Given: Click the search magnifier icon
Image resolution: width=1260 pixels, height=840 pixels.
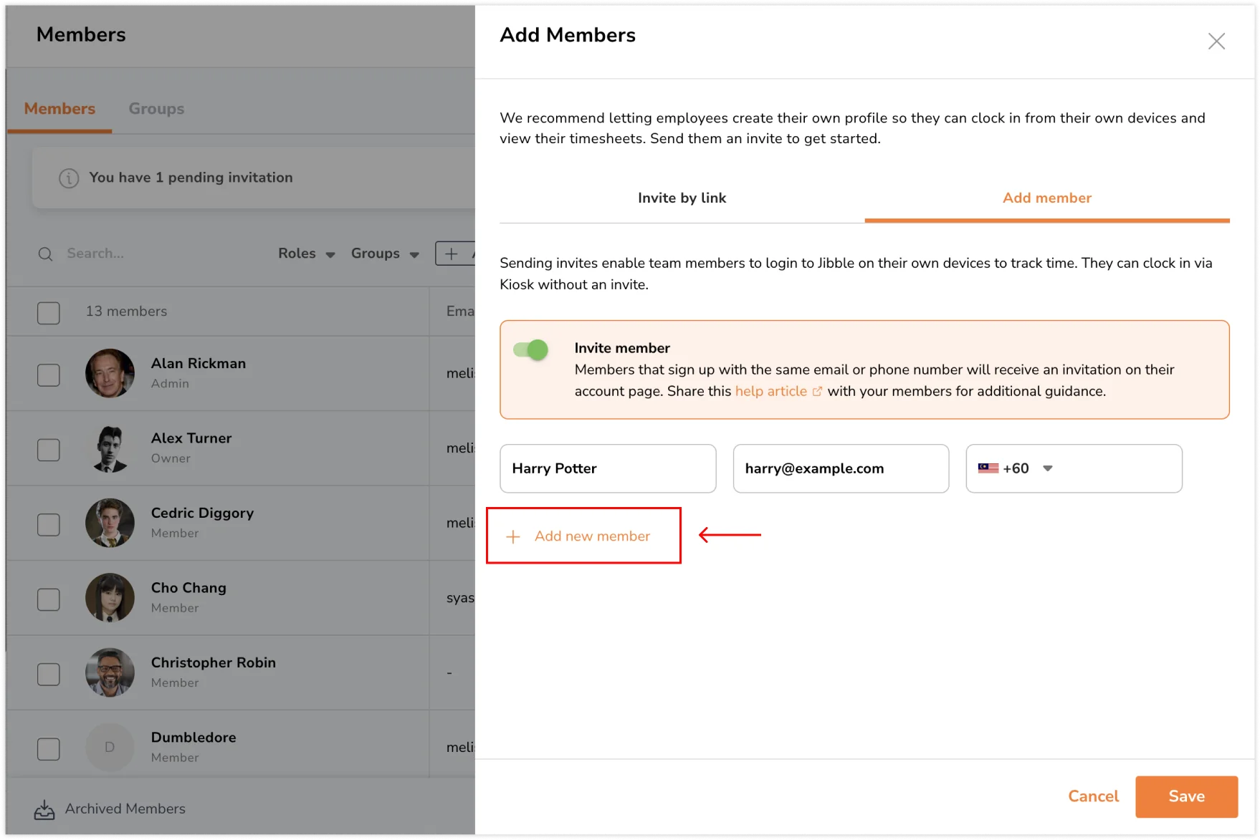Looking at the screenshot, I should (45, 254).
